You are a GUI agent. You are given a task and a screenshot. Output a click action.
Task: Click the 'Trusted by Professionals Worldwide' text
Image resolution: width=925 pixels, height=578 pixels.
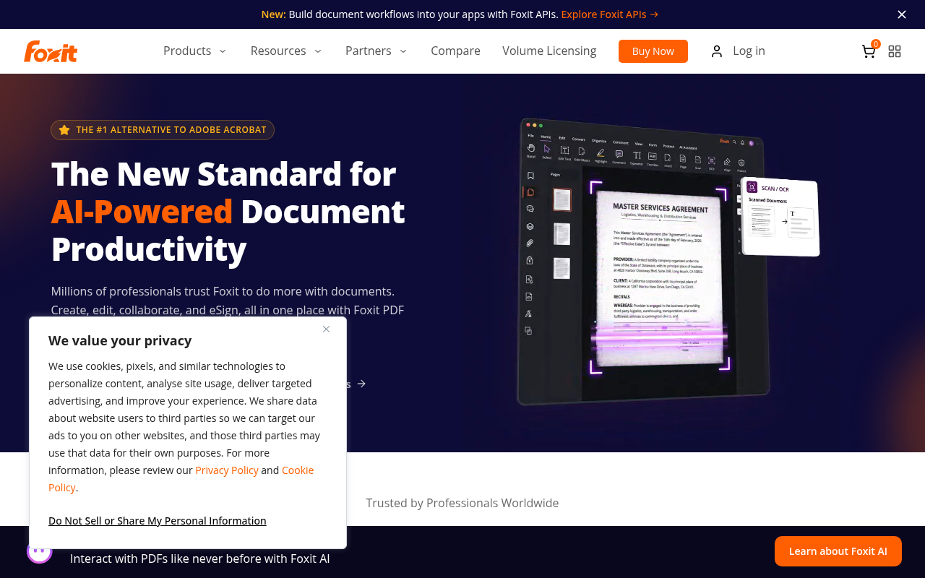pyautogui.click(x=462, y=503)
